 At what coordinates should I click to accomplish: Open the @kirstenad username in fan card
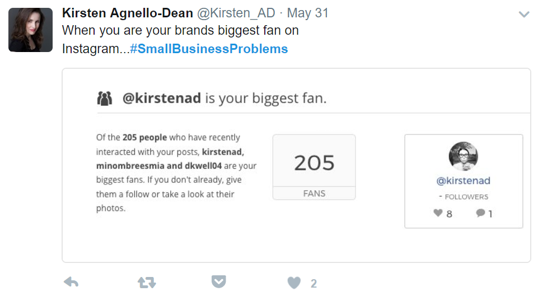463,181
